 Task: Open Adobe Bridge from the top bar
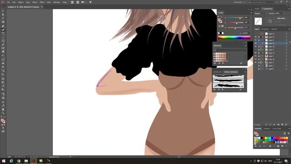tap(72, 2)
